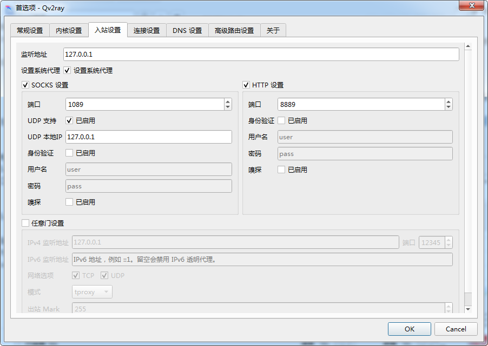
Task: Enable SOCKS 嗅探 checkbox
Action: (x=69, y=202)
